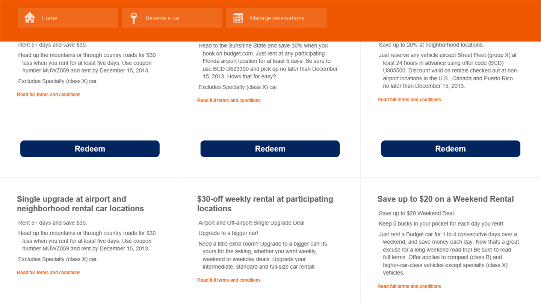Read full terms under Single upgrade offer
The width and height of the screenshot is (541, 304).
(x=48, y=272)
